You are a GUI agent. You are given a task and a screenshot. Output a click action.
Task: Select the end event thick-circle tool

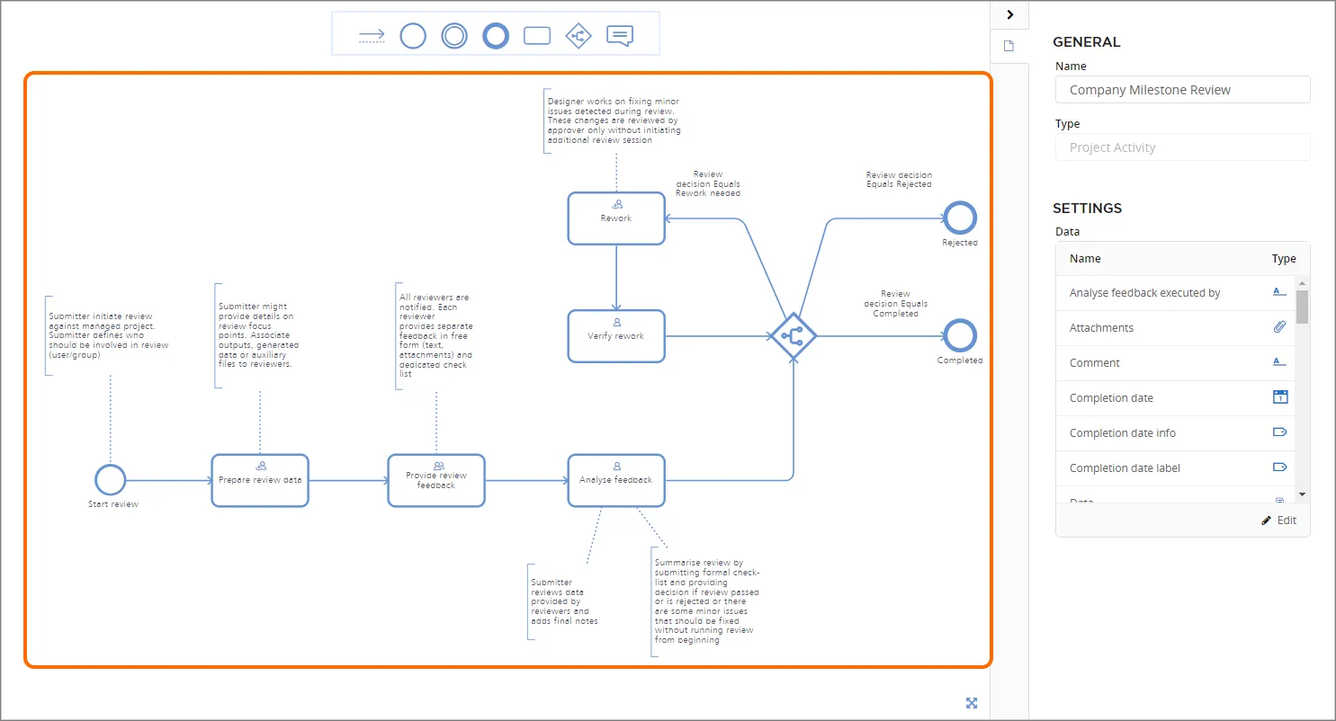point(496,36)
